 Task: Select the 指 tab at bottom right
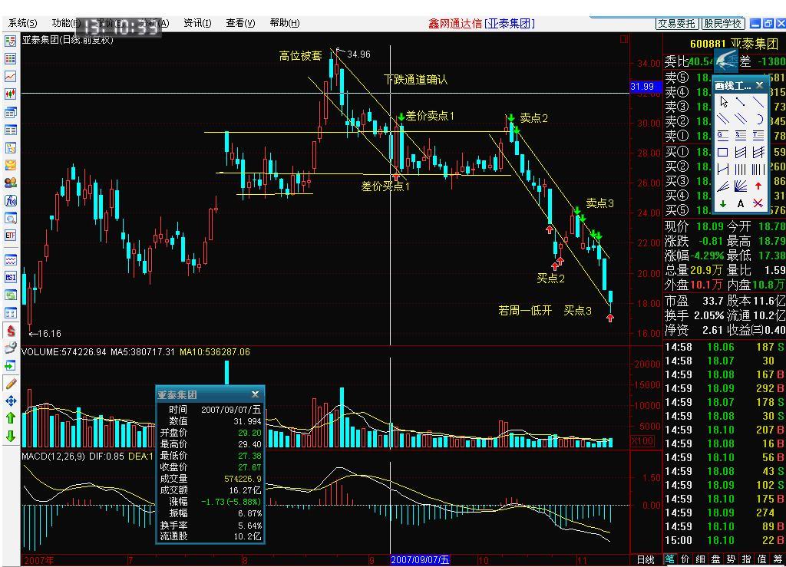tap(747, 559)
